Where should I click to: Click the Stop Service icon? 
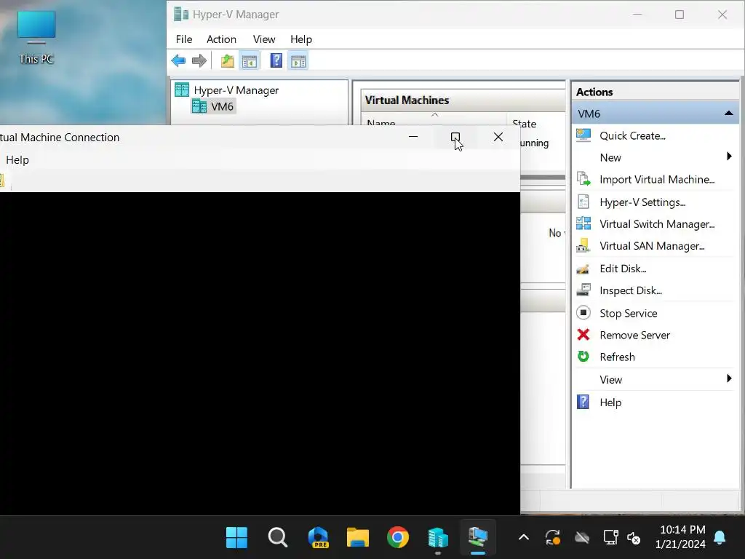tap(583, 313)
